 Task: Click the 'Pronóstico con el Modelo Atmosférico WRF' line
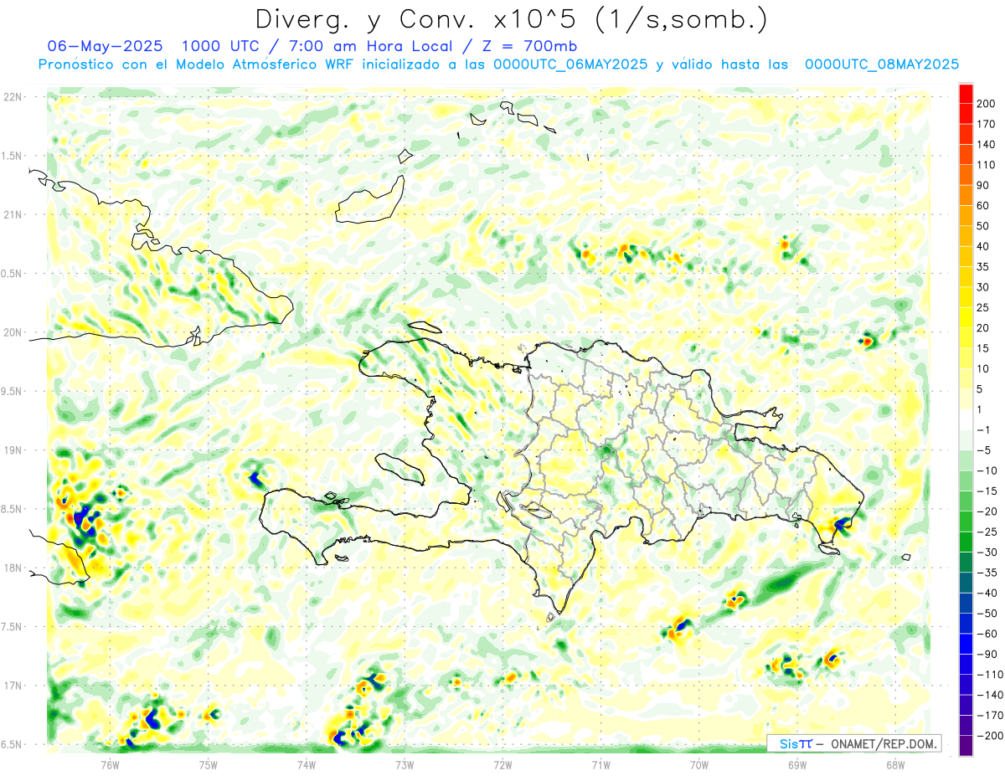click(x=197, y=64)
